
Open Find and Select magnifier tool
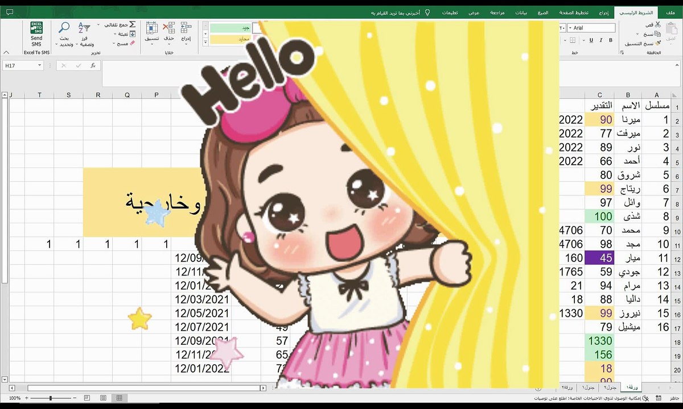point(64,28)
